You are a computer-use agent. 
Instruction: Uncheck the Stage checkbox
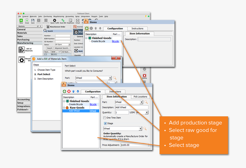pyautogui.click(x=105, y=123)
